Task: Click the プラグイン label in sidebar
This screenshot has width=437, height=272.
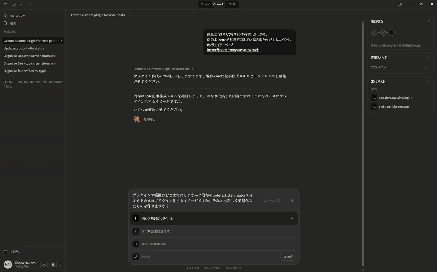Action: 16,252
